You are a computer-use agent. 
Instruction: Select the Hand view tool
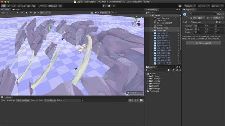click(4, 6)
